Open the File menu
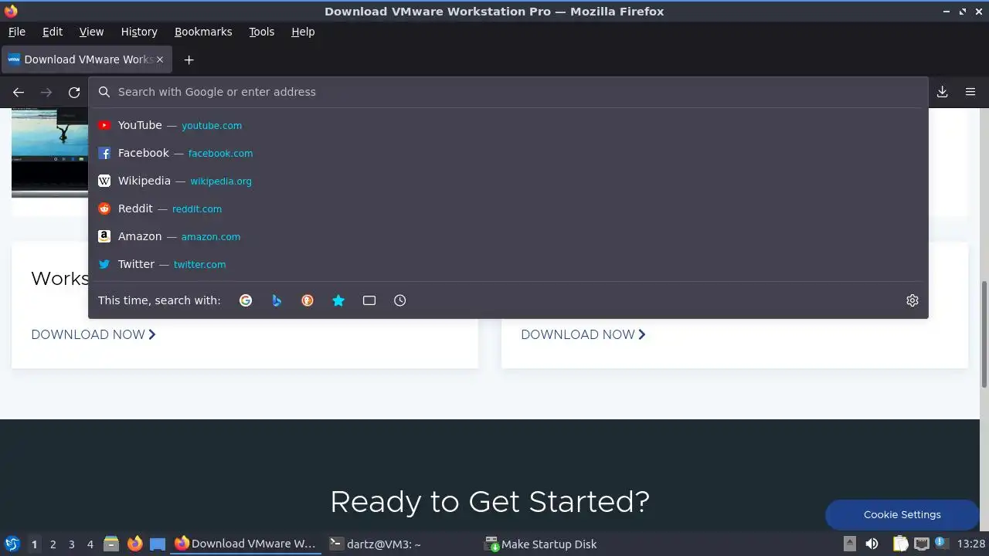989x556 pixels. 17,32
